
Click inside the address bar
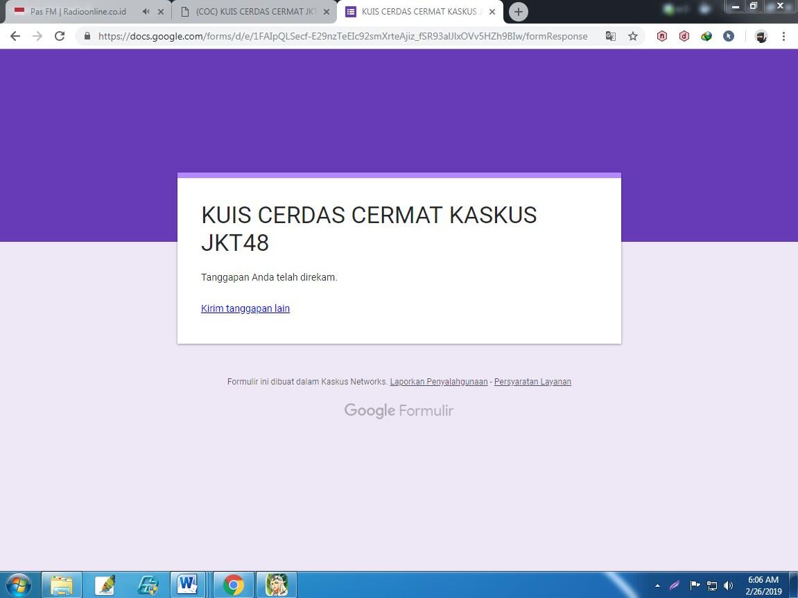(347, 36)
